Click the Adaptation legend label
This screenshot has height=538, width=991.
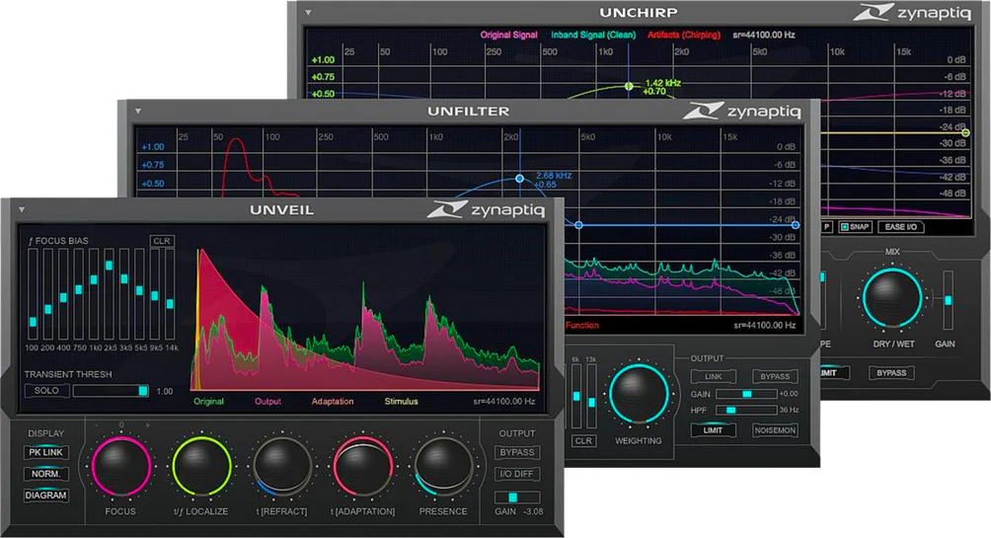pos(333,402)
